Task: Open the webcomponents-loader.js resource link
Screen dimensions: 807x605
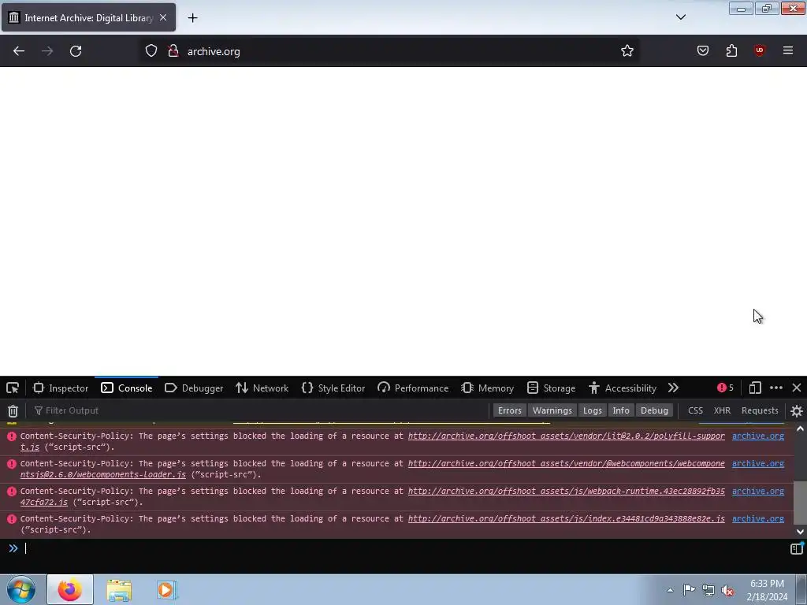Action: point(566,464)
